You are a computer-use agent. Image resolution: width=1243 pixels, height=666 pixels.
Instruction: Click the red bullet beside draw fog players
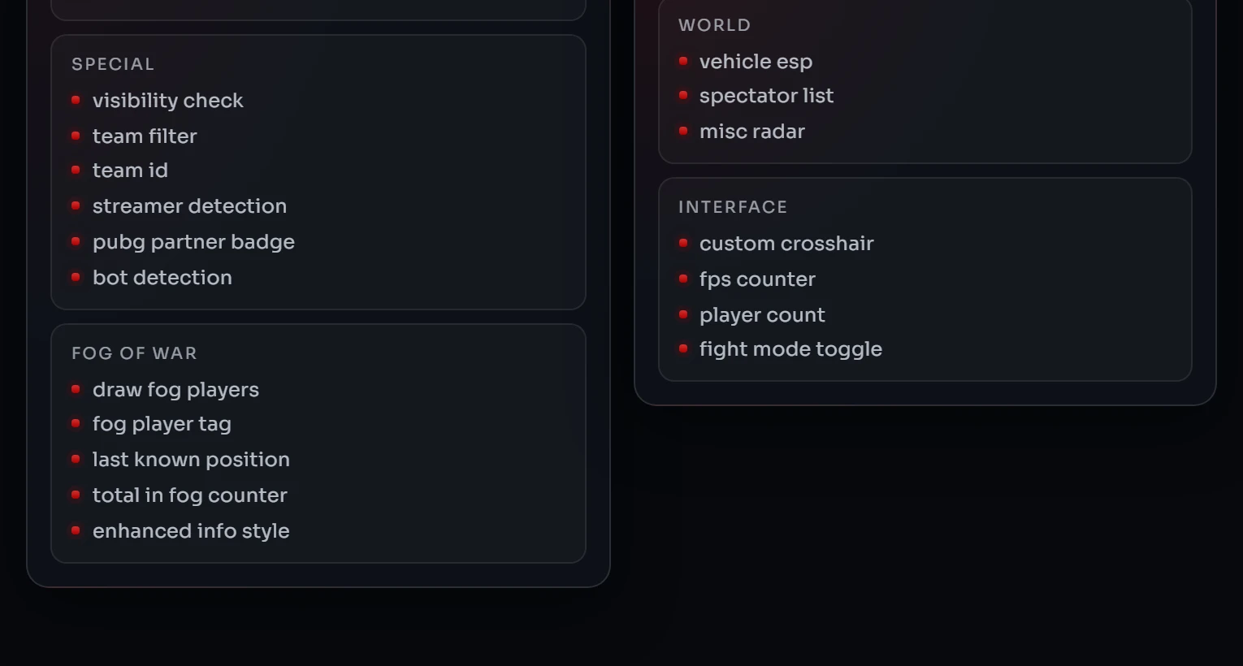[x=76, y=389]
